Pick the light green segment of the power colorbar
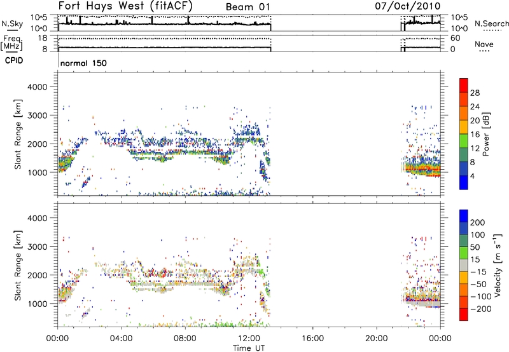The image size is (509, 352). (464, 140)
